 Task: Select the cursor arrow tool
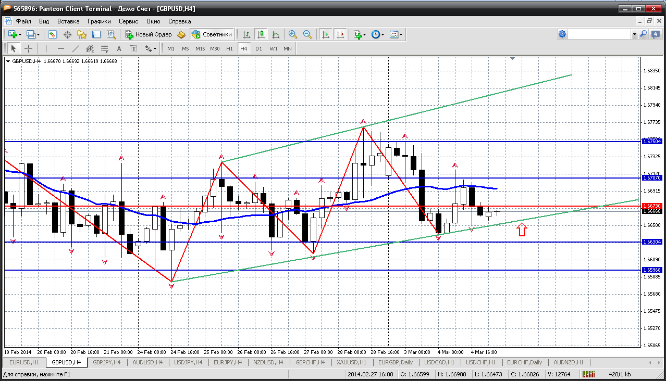pyautogui.click(x=14, y=48)
